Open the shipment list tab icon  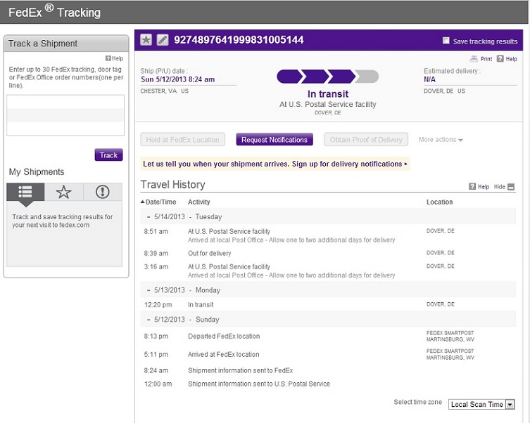[x=25, y=192]
